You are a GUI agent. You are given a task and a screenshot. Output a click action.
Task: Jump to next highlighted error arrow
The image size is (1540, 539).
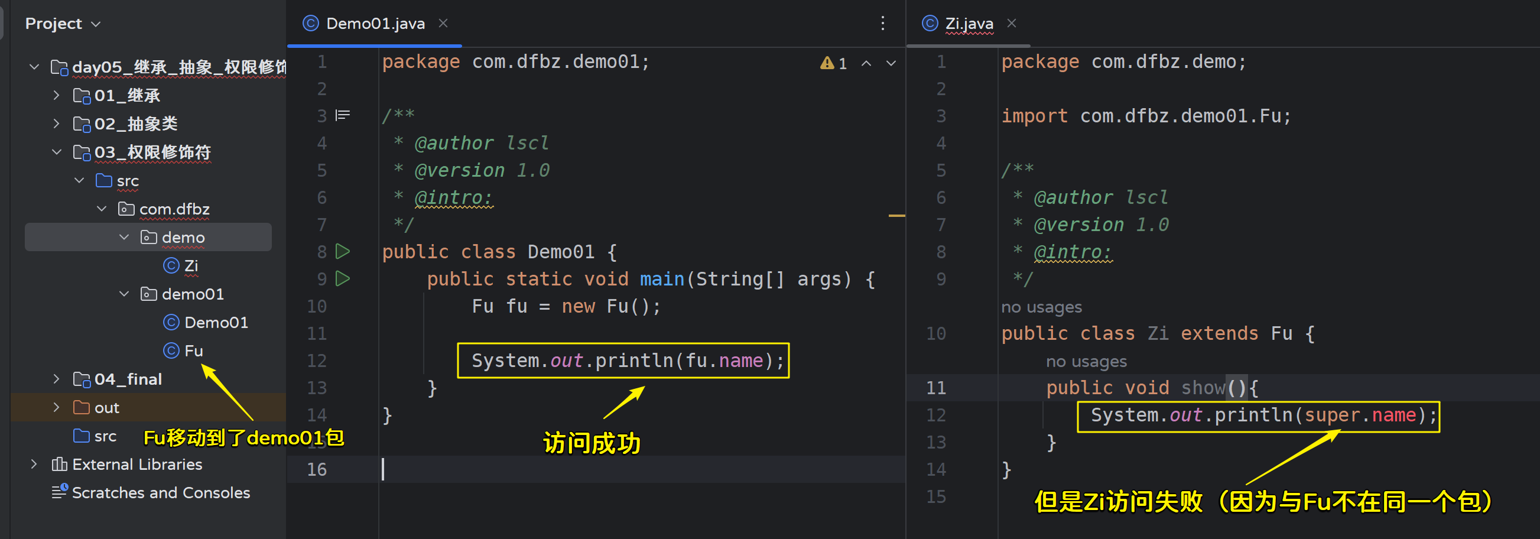tap(891, 63)
